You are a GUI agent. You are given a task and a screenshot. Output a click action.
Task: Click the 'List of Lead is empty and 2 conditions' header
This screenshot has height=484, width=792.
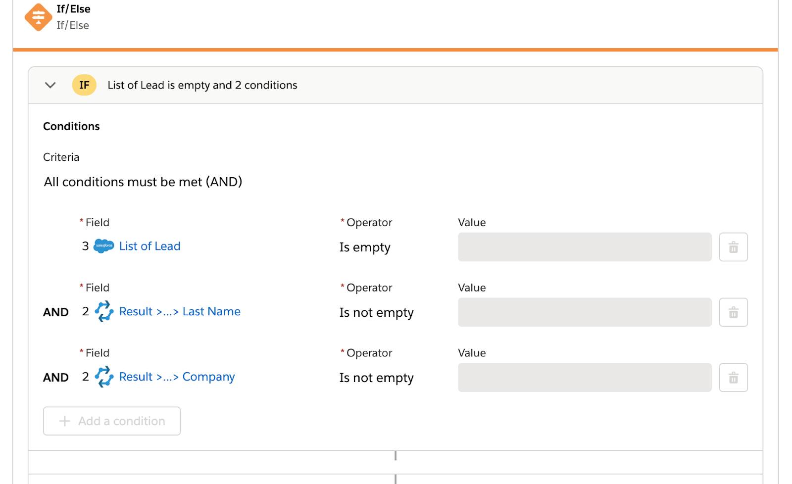coord(202,85)
